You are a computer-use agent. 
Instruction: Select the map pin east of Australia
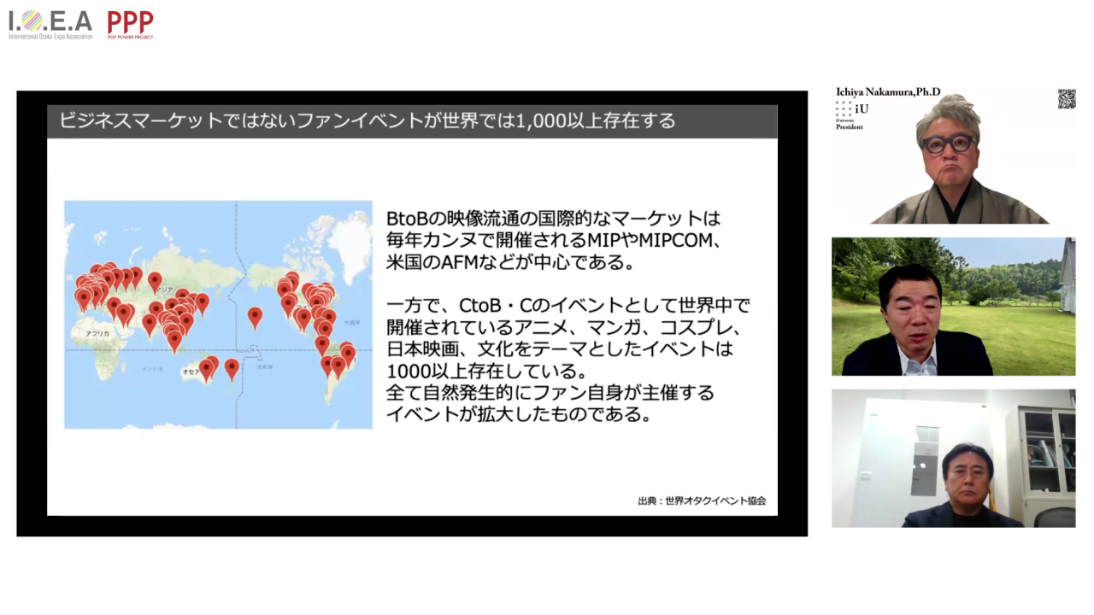(232, 368)
